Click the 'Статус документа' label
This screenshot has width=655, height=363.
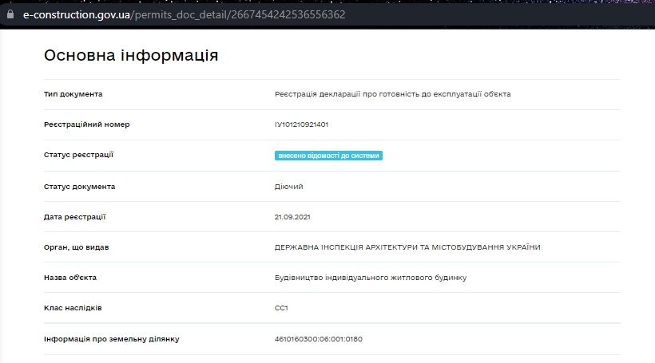coord(79,187)
